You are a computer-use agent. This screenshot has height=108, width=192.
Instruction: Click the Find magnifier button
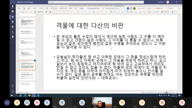pos(156,12)
